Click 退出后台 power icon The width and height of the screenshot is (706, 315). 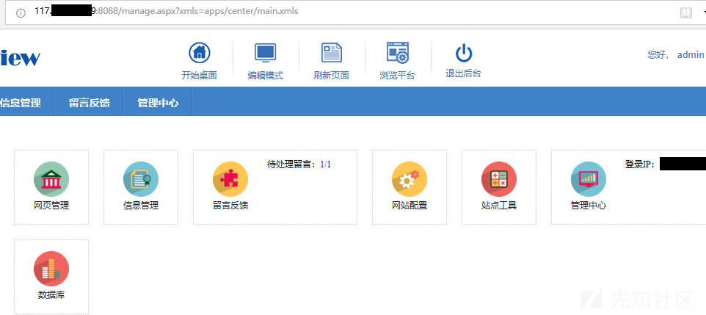464,53
